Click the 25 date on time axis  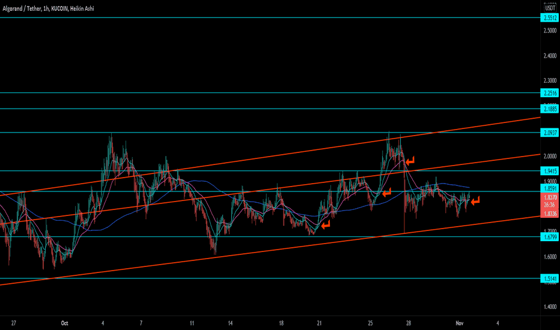click(x=370, y=323)
